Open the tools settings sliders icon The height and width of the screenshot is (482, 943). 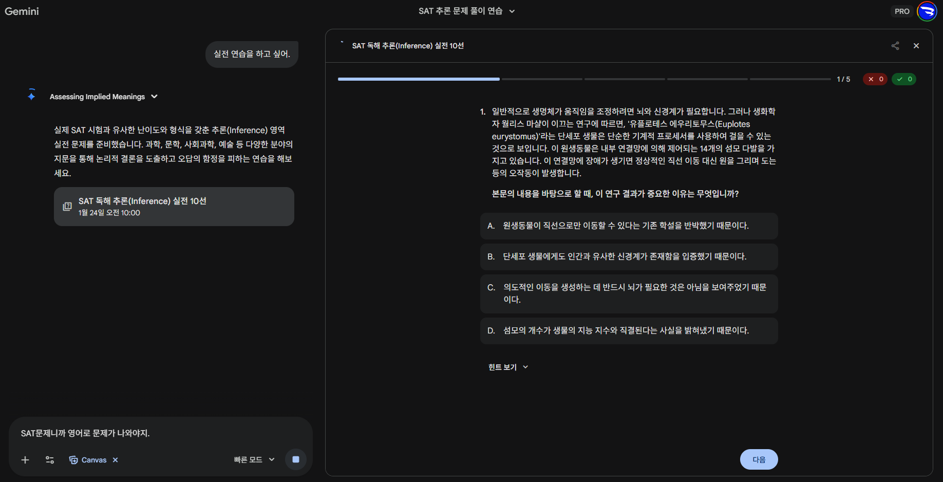coord(50,460)
